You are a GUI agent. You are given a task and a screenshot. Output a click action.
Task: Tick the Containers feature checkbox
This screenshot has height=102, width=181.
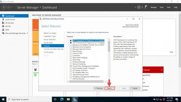[x=71, y=55]
